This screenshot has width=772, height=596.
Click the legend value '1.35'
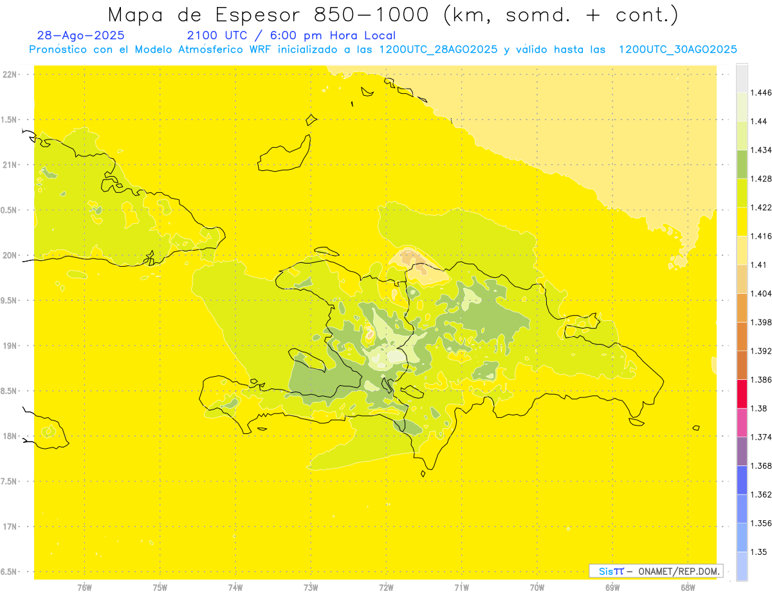point(758,552)
